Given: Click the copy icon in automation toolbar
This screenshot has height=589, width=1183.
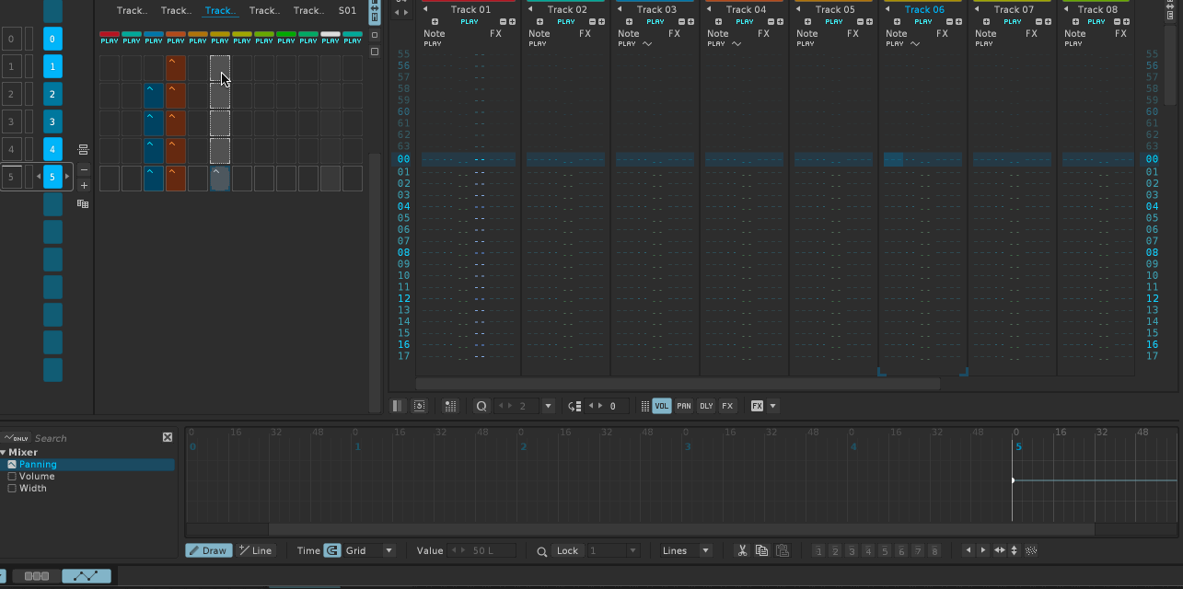Looking at the screenshot, I should tap(761, 550).
